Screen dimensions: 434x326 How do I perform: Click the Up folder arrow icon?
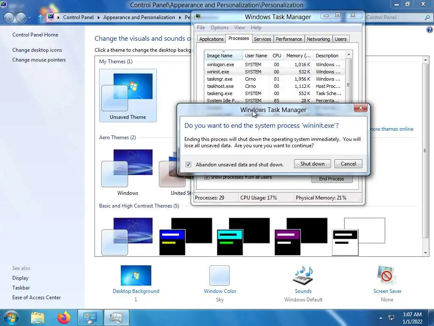[x=40, y=17]
